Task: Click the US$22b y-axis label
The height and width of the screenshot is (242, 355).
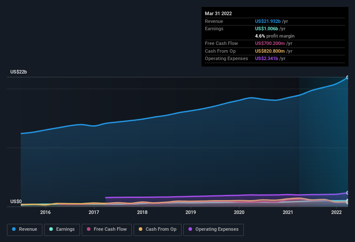Action: coord(19,72)
